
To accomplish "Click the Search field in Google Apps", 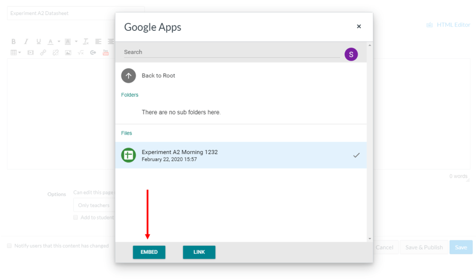I will [230, 52].
